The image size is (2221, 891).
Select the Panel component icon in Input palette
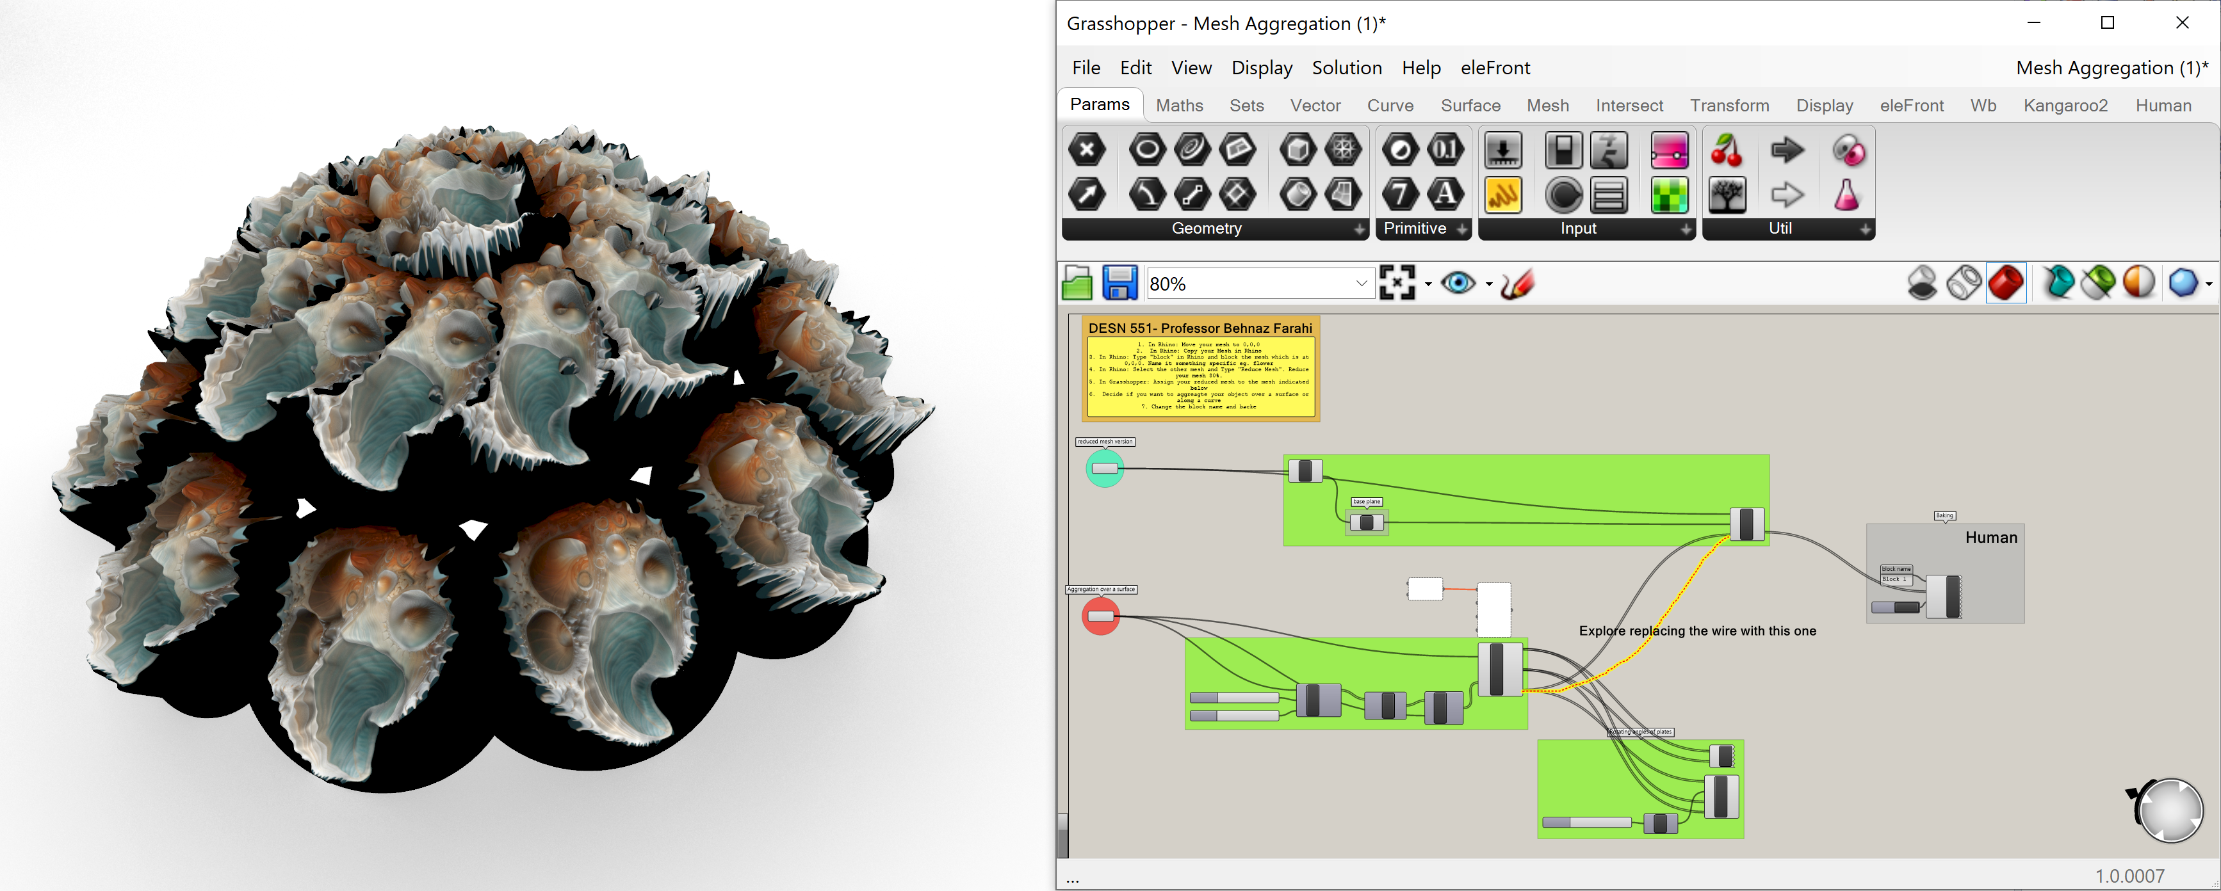(x=1608, y=195)
